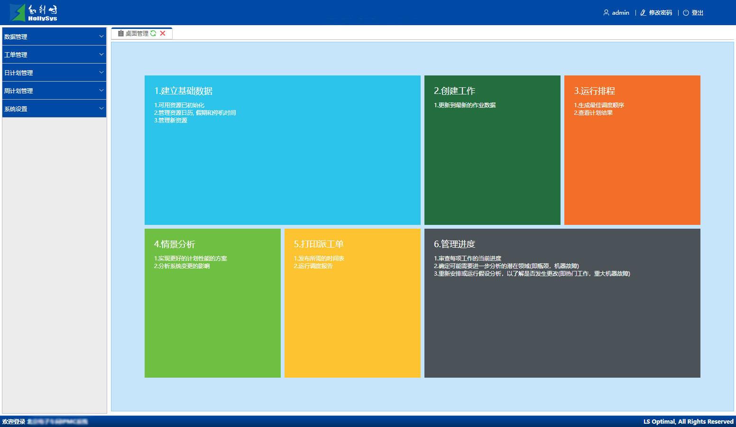Screen dimensions: 736x427
Task: Click the 修改密码 pencil icon
Action: point(643,13)
